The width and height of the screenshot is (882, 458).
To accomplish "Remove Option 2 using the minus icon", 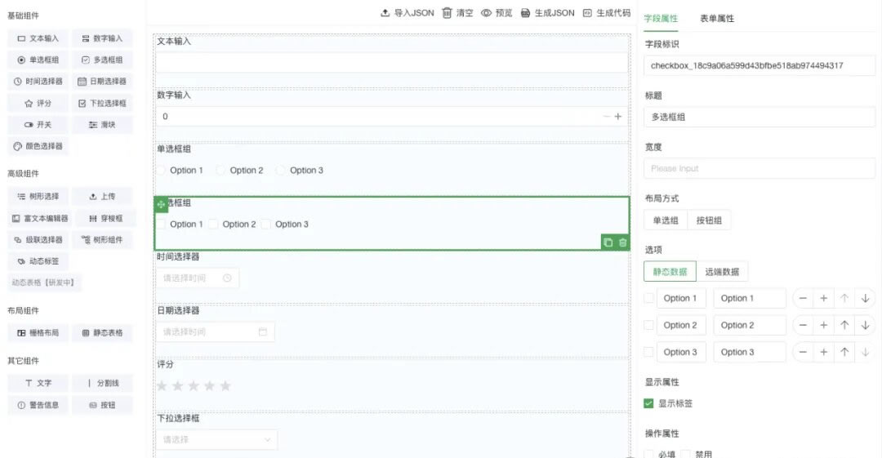I will [803, 325].
